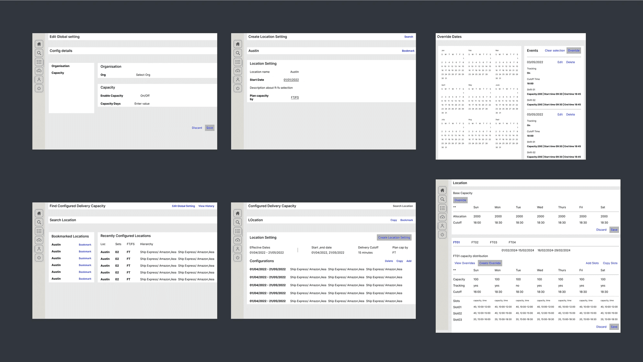Viewport: 643px width, 362px height.
Task: Click search icon in Find Configured Delivery Capacity sidebar
Action: coord(39,222)
